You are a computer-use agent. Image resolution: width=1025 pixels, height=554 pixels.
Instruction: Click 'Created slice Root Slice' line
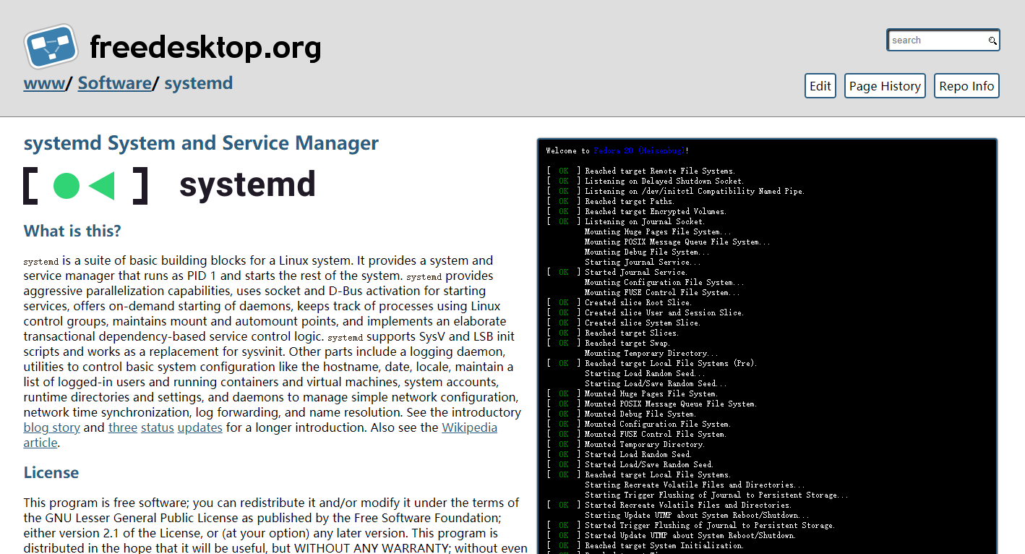(619, 303)
